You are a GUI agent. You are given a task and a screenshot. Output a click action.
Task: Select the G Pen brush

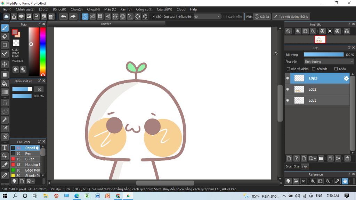point(25,159)
